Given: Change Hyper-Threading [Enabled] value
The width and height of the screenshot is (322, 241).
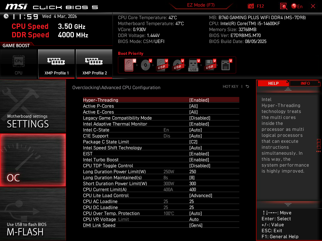Looking at the screenshot, I should pyautogui.click(x=199, y=100).
